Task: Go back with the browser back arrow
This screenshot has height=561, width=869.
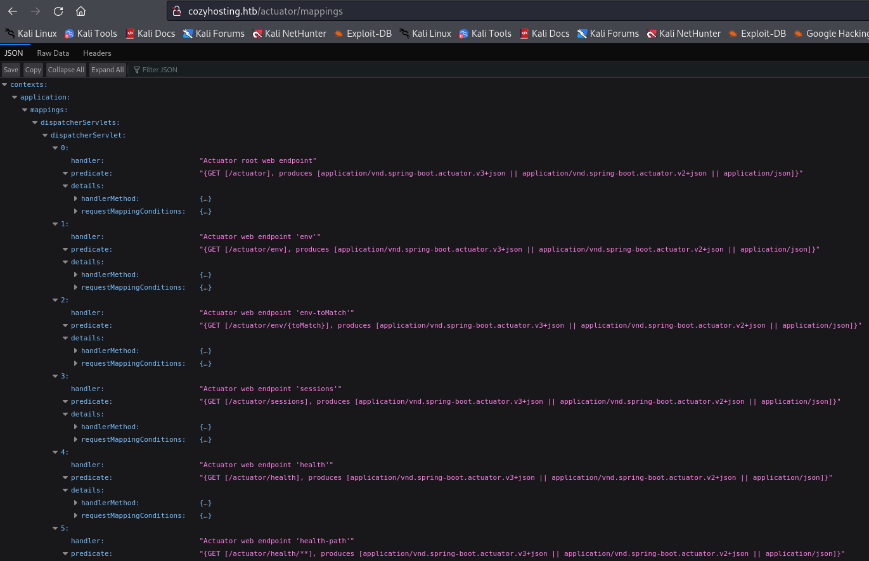Action: point(13,11)
